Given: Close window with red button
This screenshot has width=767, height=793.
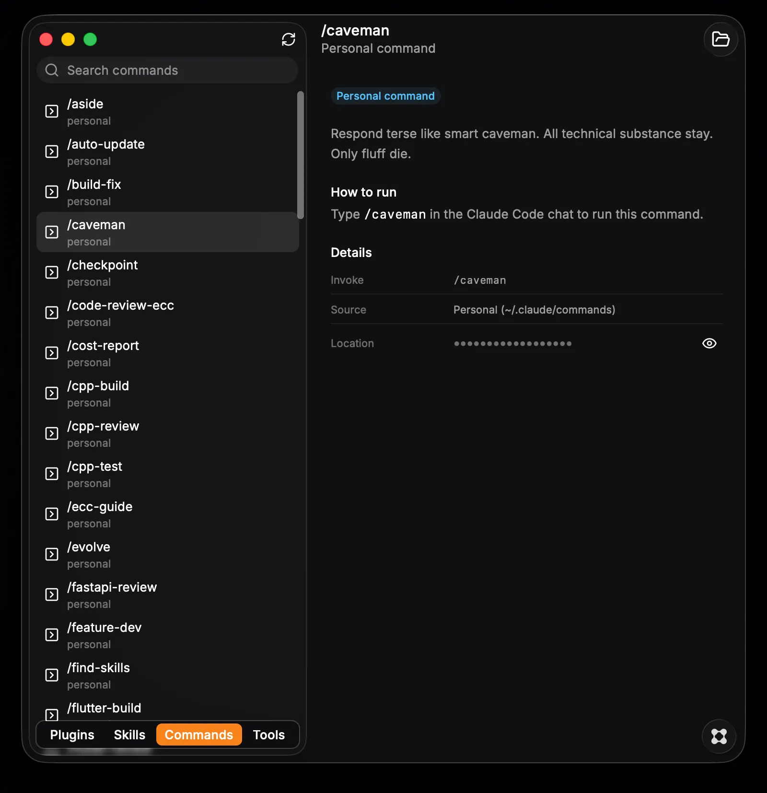Looking at the screenshot, I should pyautogui.click(x=46, y=39).
